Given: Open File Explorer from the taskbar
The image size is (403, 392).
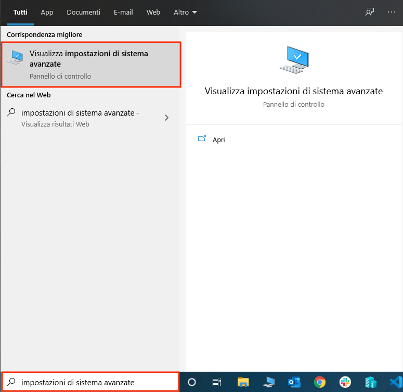Looking at the screenshot, I should click(x=243, y=382).
